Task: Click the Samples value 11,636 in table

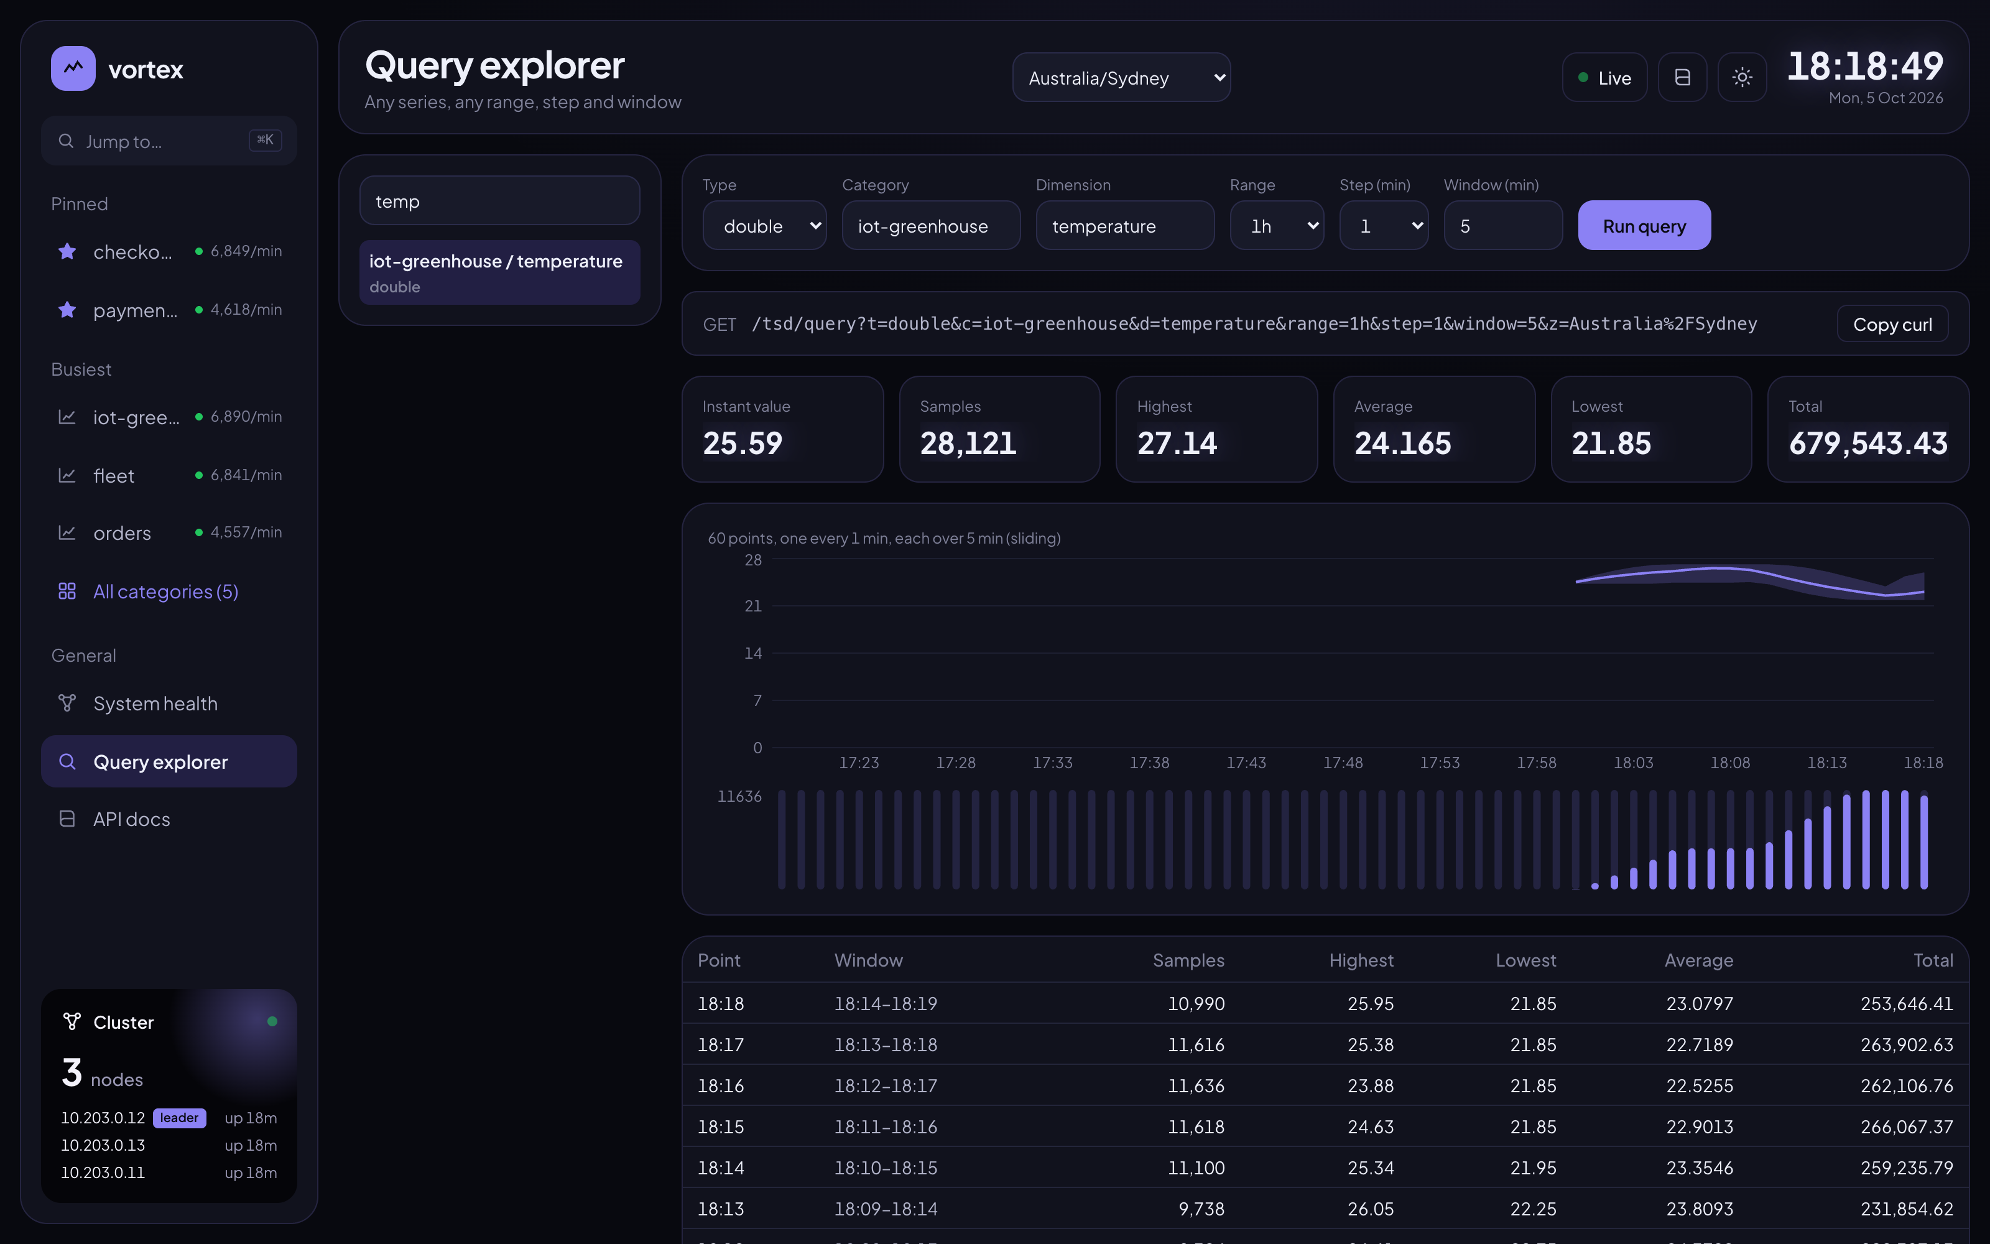Action: click(x=1196, y=1085)
